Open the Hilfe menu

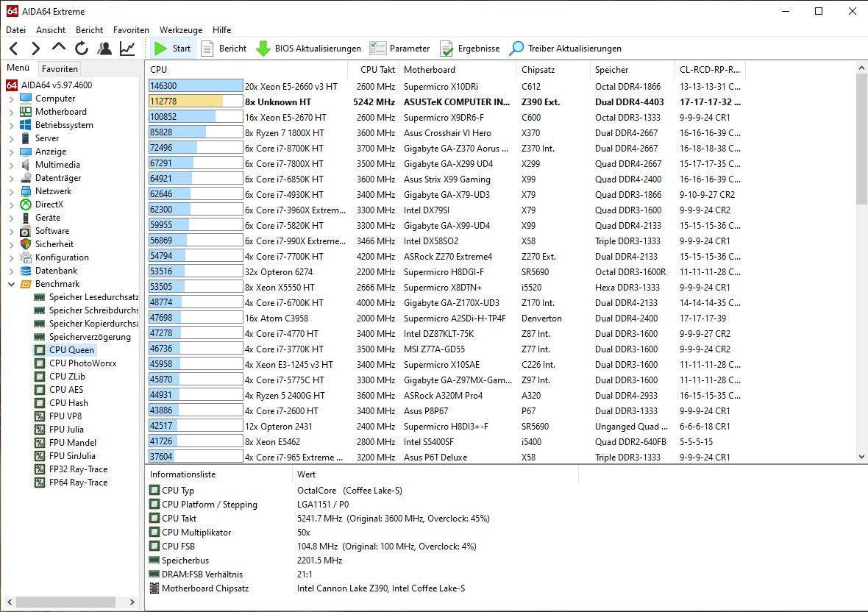pyautogui.click(x=221, y=30)
